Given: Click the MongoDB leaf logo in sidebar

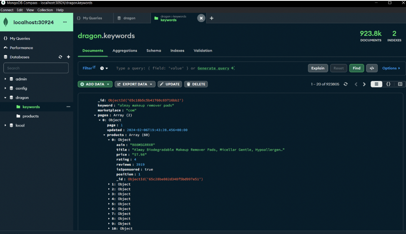Looking at the screenshot, I should tap(6, 22).
